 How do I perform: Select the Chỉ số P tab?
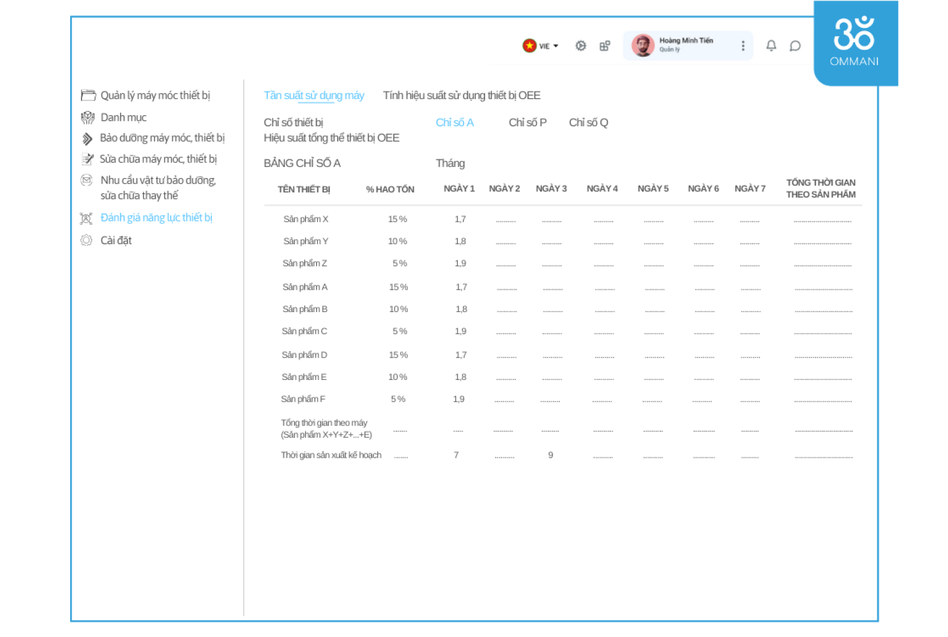(527, 122)
